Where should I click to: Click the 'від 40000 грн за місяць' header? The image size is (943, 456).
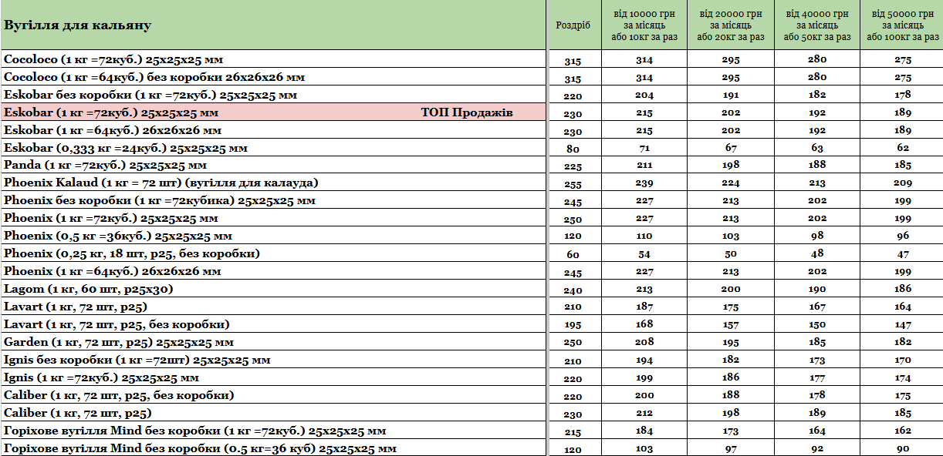(817, 25)
